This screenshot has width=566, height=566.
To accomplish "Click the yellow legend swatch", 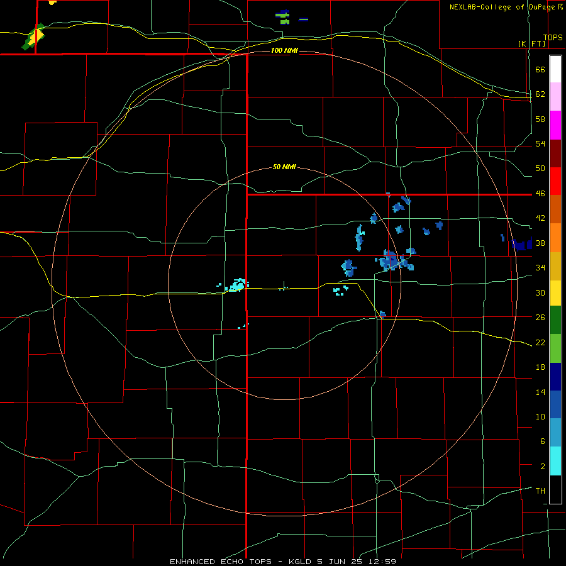I will pyautogui.click(x=555, y=292).
